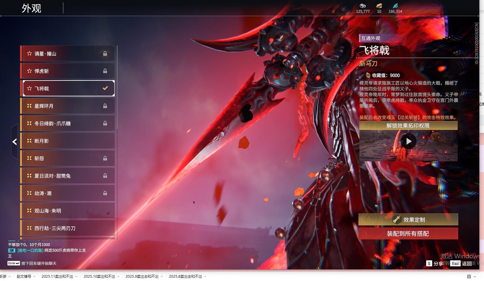This screenshot has width=484, height=281.
Task: Click the lock icon on 悍虎斩
Action: [x=105, y=71]
